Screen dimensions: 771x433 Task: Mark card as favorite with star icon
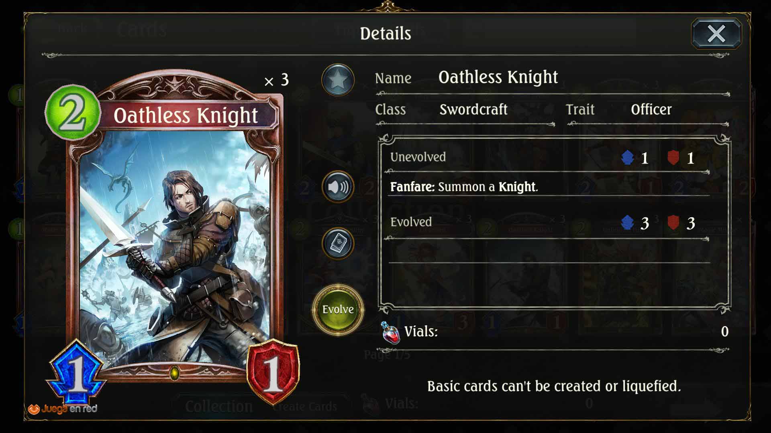(x=338, y=80)
